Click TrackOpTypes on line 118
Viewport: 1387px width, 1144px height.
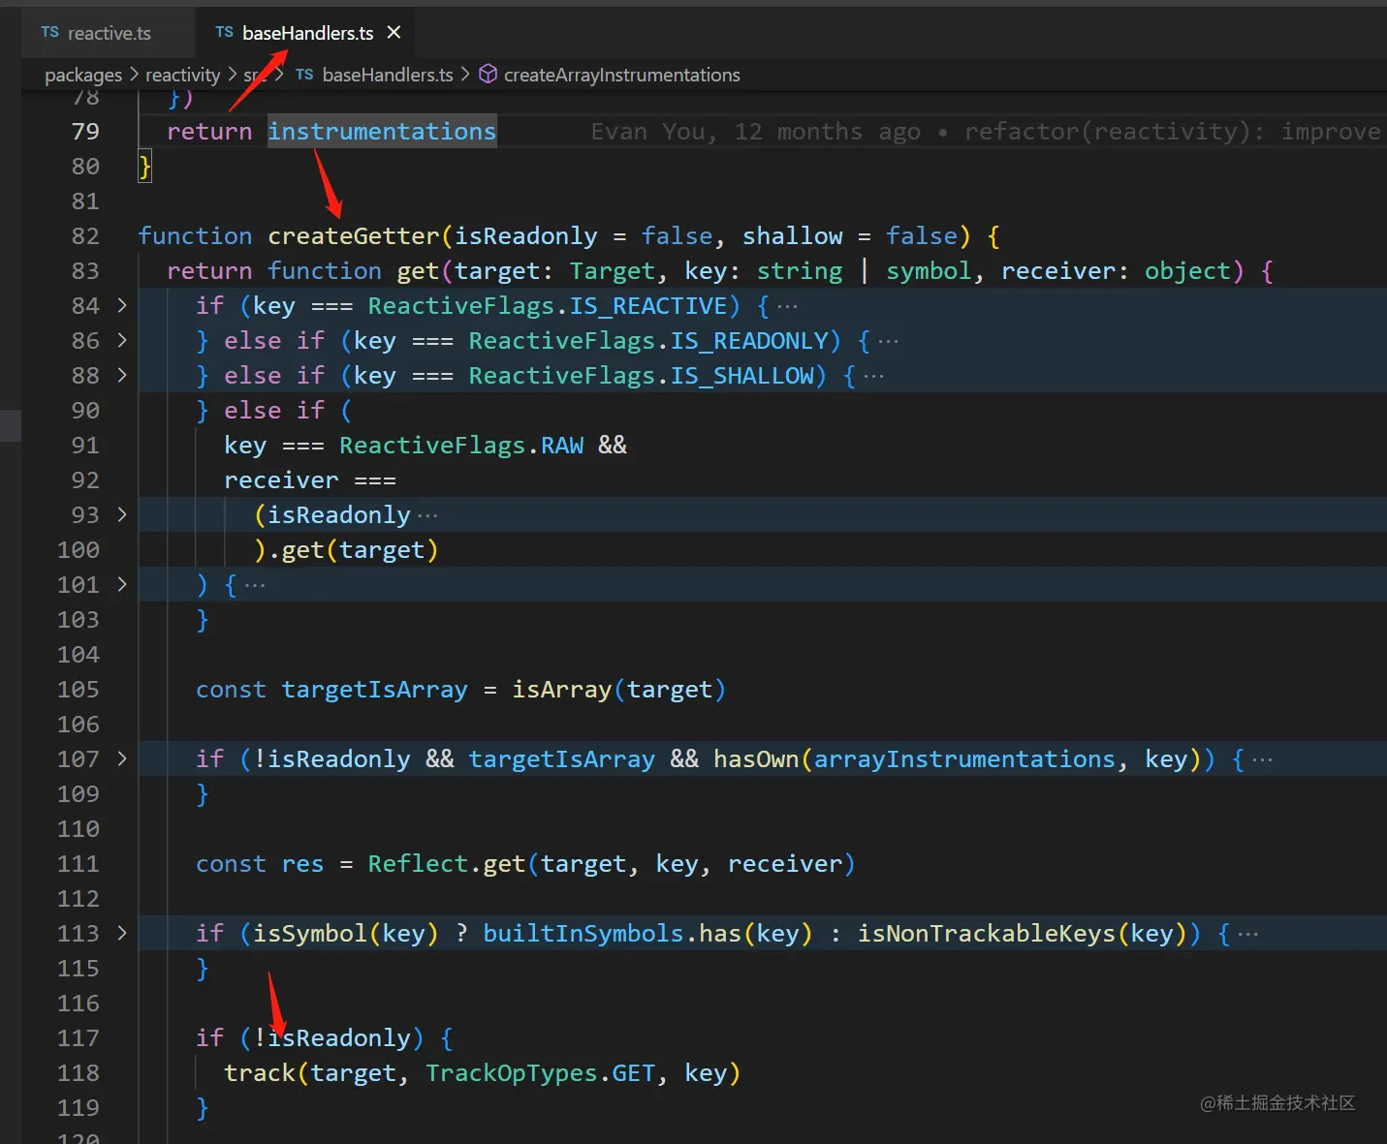pyautogui.click(x=512, y=1072)
